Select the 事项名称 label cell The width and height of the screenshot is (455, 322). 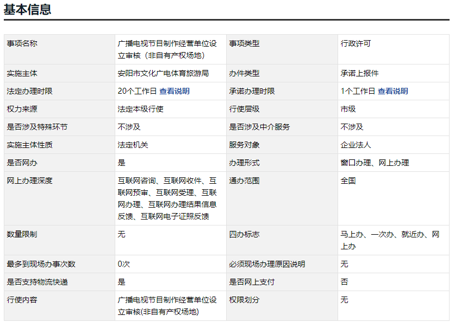(22, 43)
